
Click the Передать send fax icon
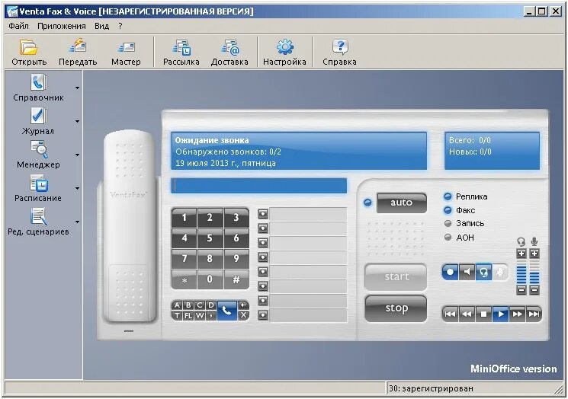click(78, 52)
